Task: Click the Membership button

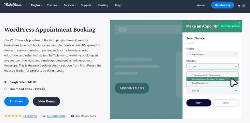Action: click(x=222, y=5)
